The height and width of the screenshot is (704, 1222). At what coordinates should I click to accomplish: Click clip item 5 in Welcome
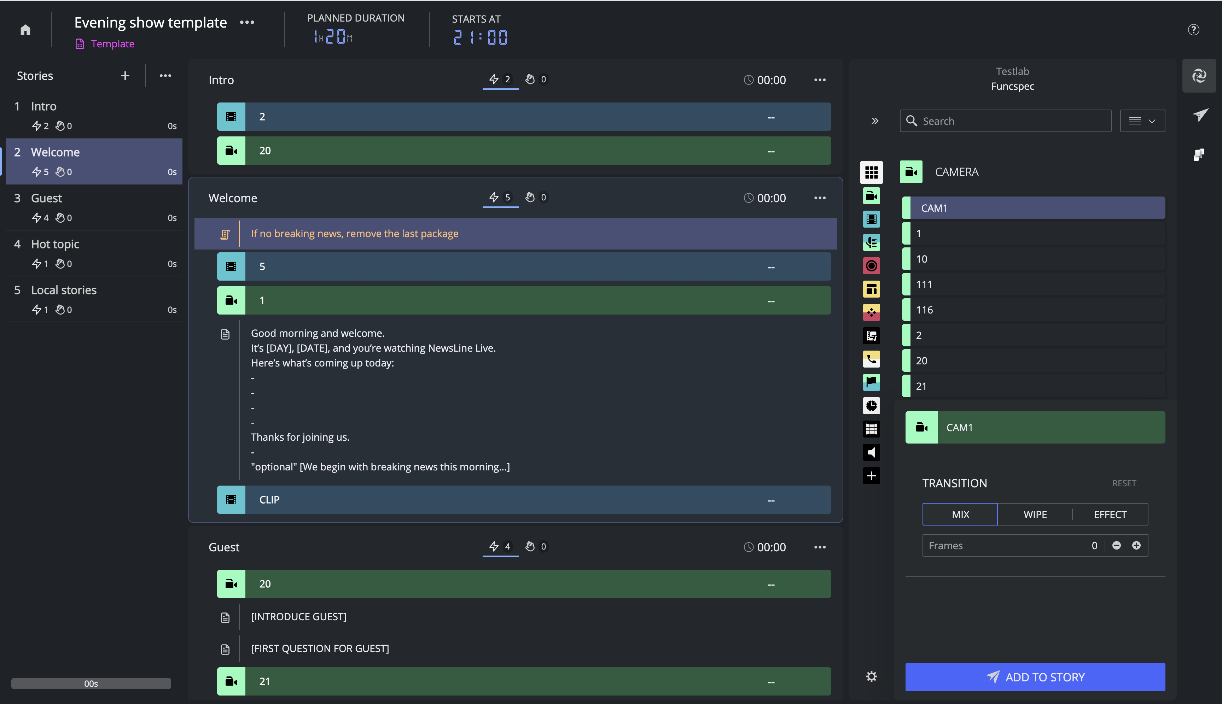(x=524, y=266)
